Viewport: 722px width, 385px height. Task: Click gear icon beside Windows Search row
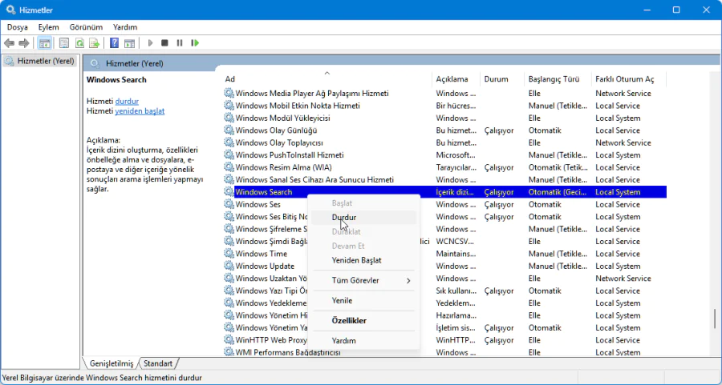229,192
